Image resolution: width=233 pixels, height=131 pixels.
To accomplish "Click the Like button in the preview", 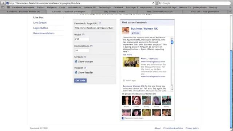I will point(136,33).
